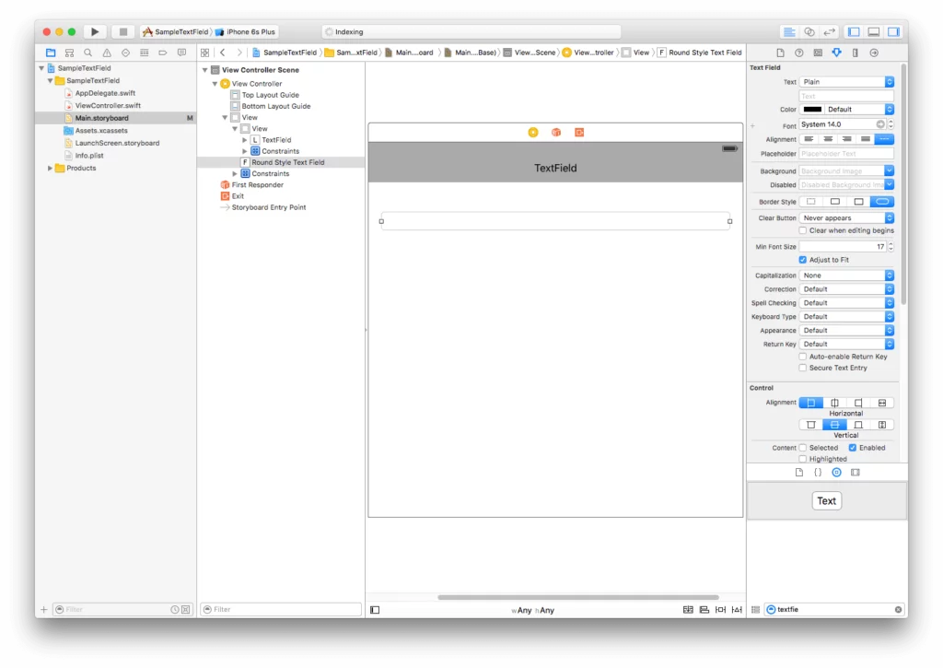
Task: Select ViewController.swift in the file navigator
Action: pos(107,105)
